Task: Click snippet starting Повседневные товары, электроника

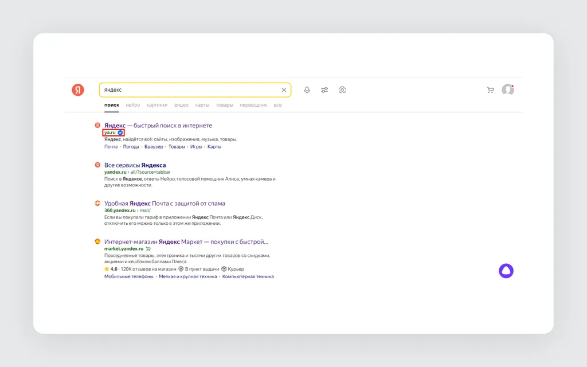Action: [187, 259]
